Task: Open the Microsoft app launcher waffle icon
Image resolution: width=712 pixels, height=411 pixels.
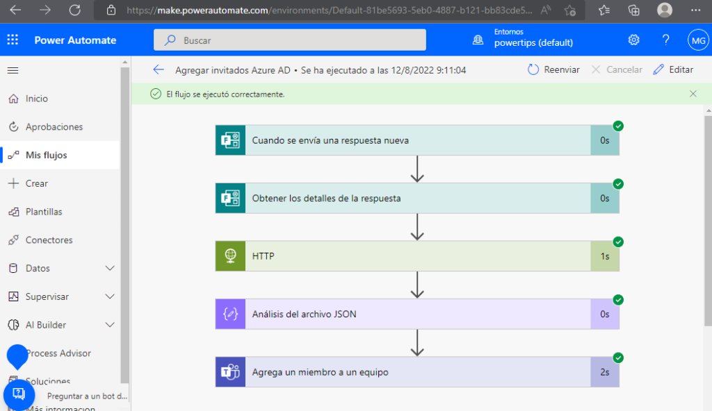Action: coord(12,40)
